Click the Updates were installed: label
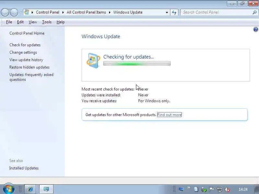This screenshot has height=194, width=259. (x=101, y=95)
